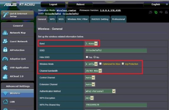Viewport: 169px width, 110px height.
Task: Click the green network status icon in header
Action: [x=156, y=12]
